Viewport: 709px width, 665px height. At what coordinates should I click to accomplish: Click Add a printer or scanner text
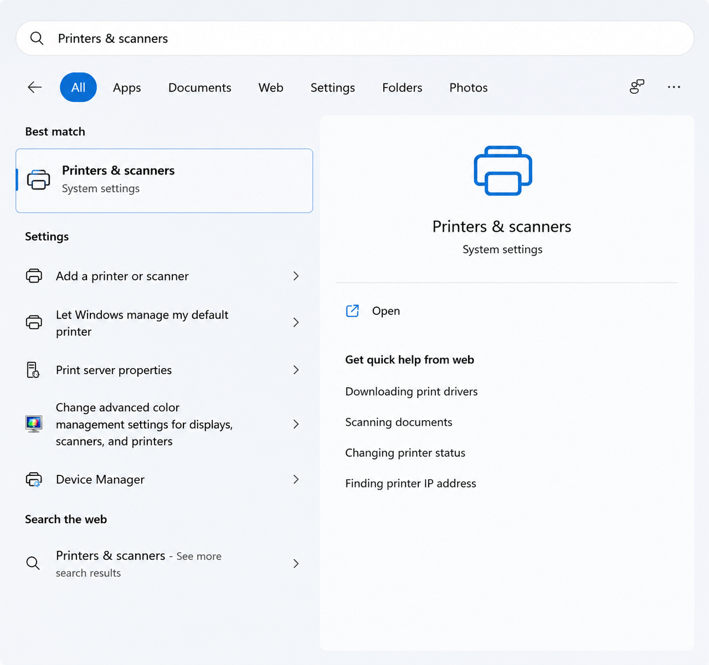(122, 276)
